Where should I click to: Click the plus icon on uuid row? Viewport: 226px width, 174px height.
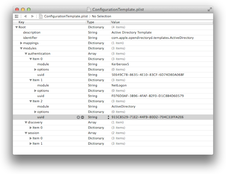[x=78, y=117]
